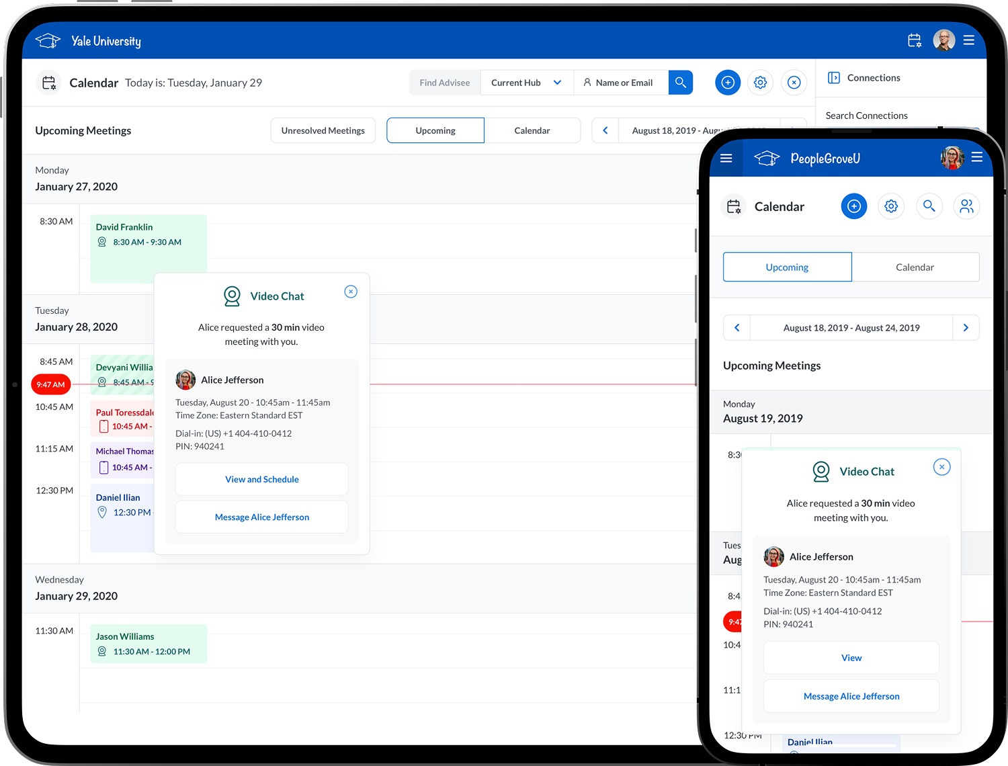Click the View and Schedule button

[x=261, y=479]
